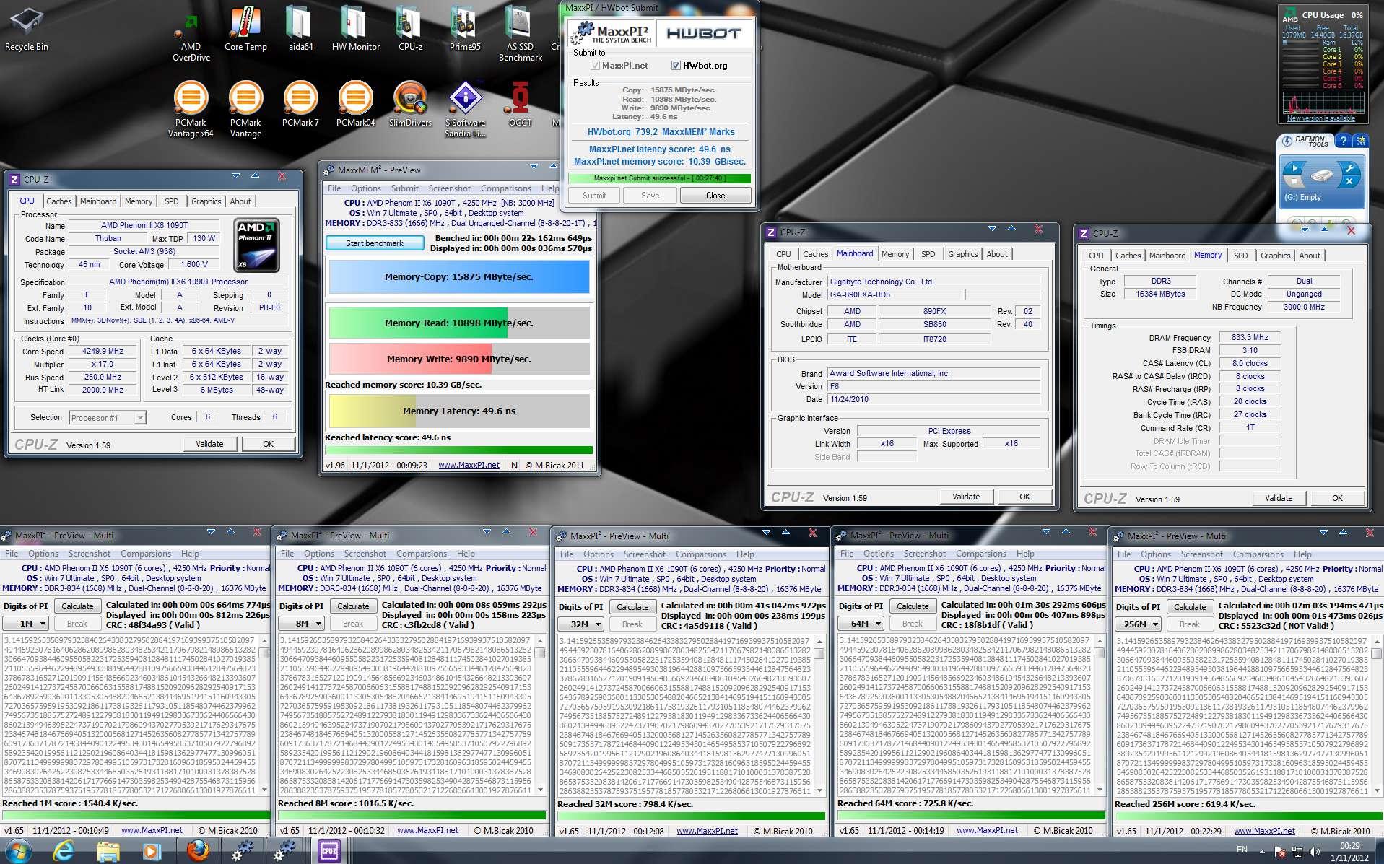Open Processor #1 selection dropdown in CPU-Z
Image resolution: width=1384 pixels, height=864 pixels.
pyautogui.click(x=108, y=418)
